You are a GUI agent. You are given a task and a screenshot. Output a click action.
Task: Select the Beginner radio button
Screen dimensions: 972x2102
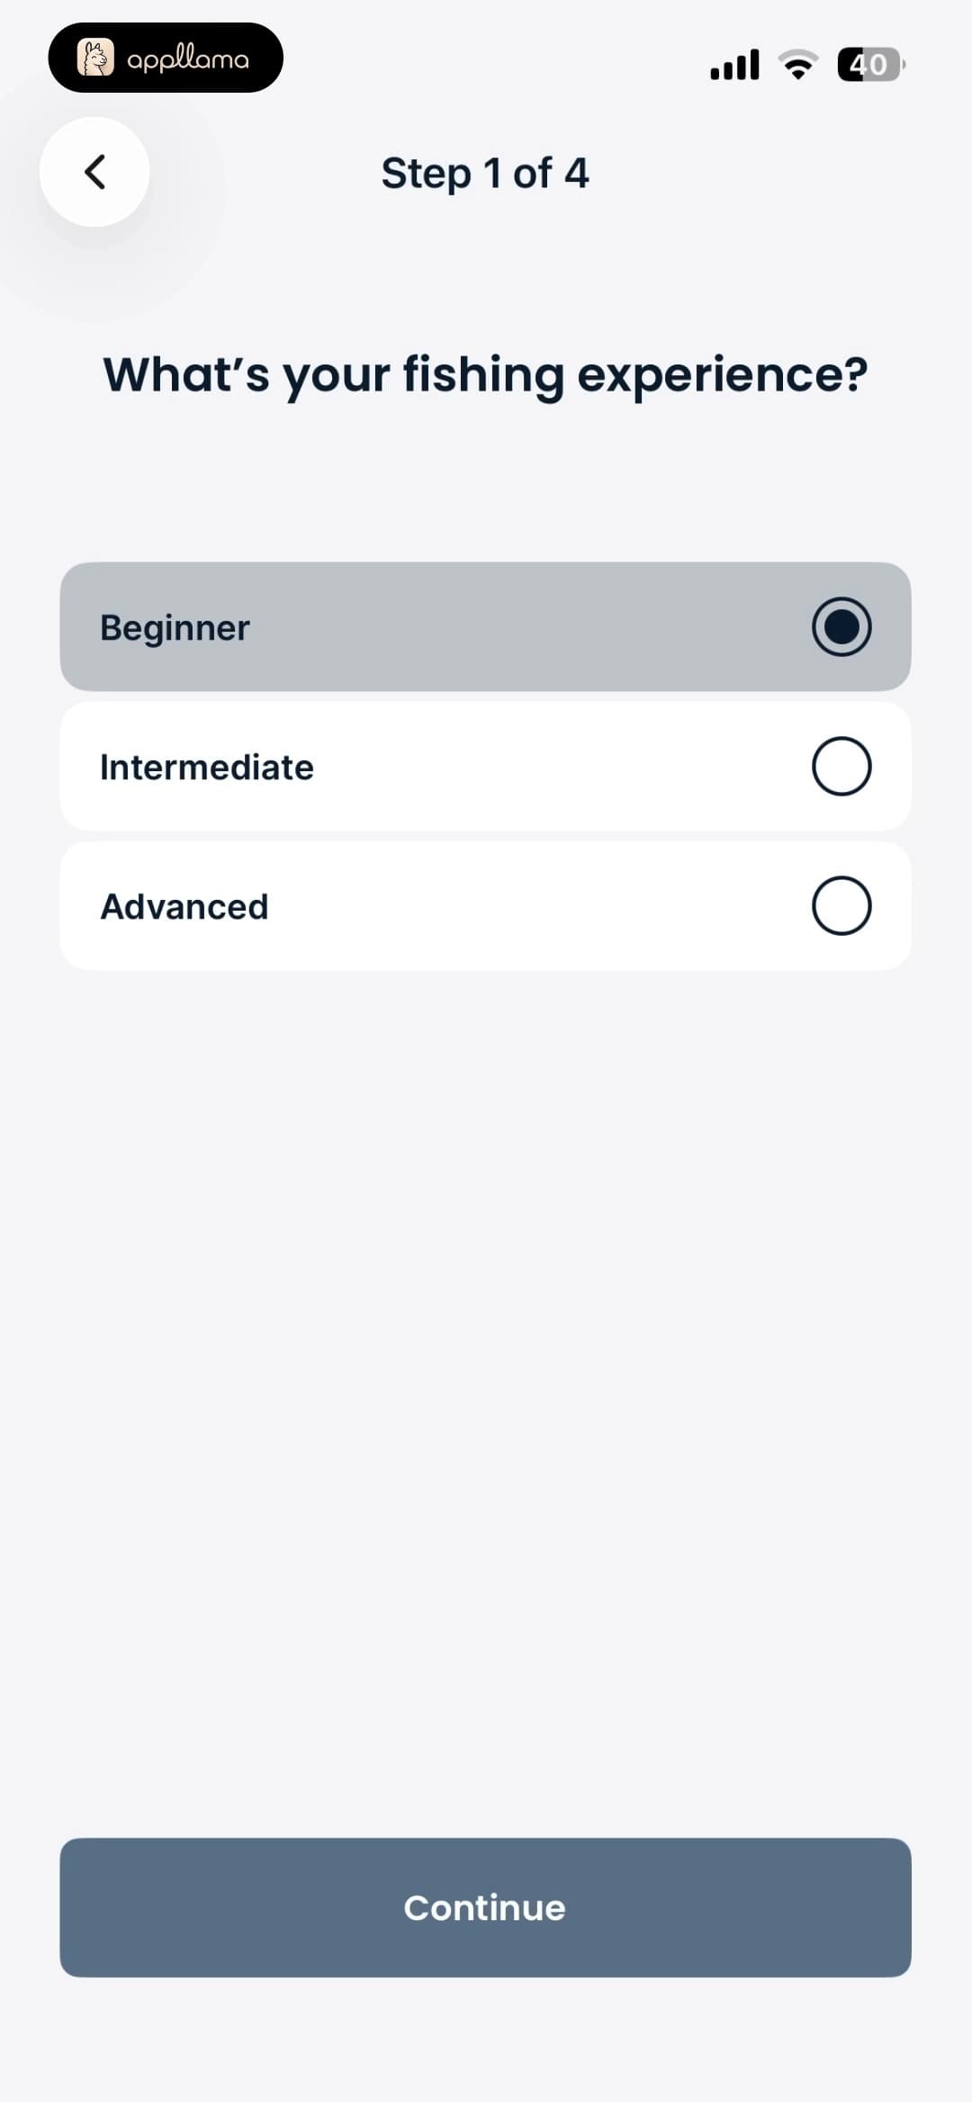tap(841, 626)
